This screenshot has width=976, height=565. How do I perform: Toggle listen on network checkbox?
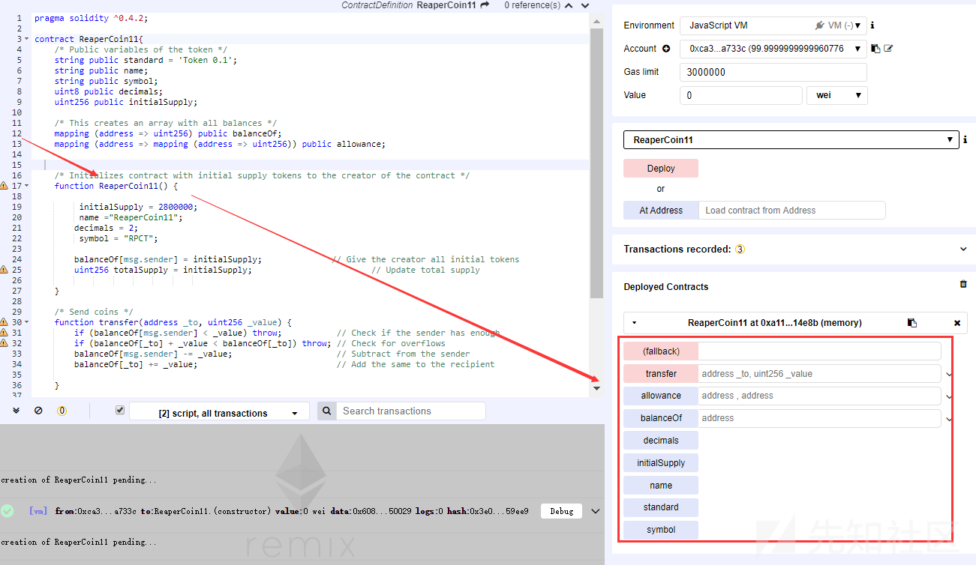tap(120, 411)
